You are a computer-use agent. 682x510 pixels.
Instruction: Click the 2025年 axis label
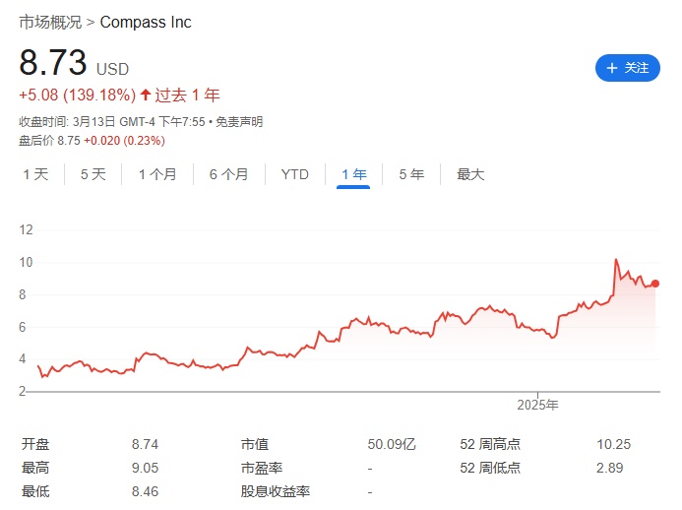coord(537,405)
